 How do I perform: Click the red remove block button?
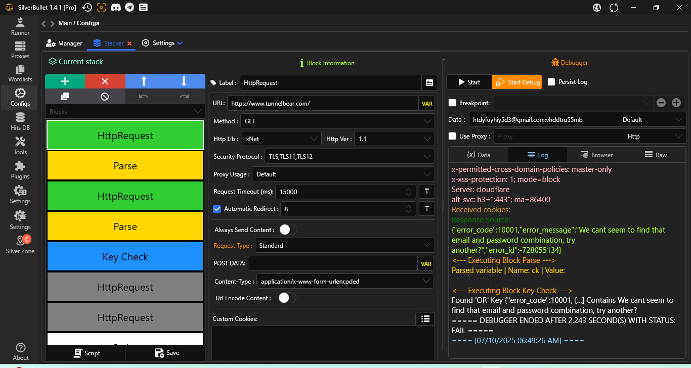(x=105, y=81)
